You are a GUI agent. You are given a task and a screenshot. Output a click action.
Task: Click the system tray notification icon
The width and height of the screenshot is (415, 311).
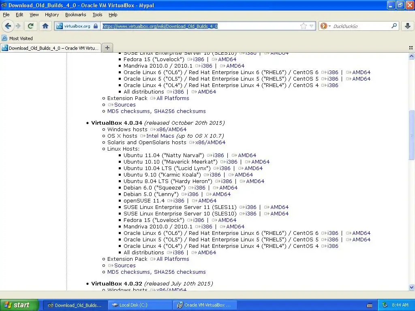(x=385, y=305)
